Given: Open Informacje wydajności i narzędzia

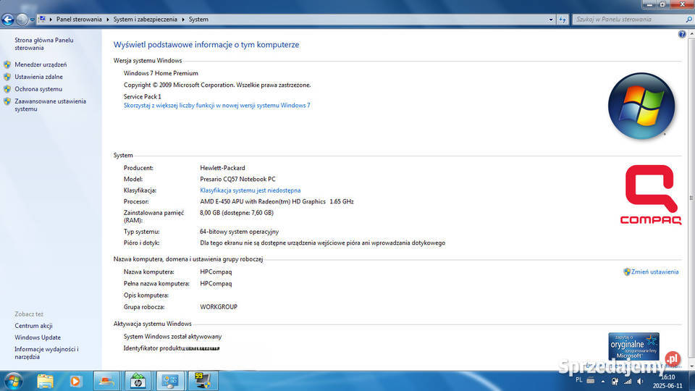Looking at the screenshot, I should (46, 353).
